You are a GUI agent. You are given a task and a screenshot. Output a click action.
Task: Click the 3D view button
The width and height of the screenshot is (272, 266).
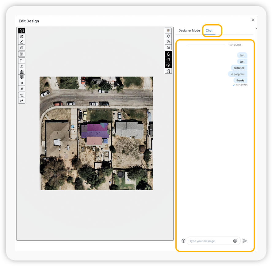pos(168,30)
